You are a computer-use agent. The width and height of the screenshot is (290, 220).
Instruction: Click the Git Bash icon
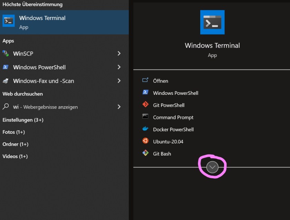pyautogui.click(x=145, y=153)
